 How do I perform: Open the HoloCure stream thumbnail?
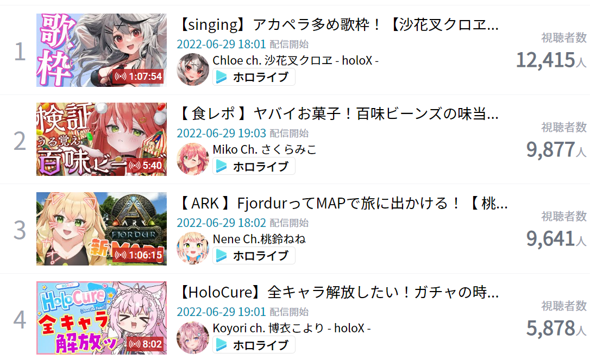click(102, 318)
